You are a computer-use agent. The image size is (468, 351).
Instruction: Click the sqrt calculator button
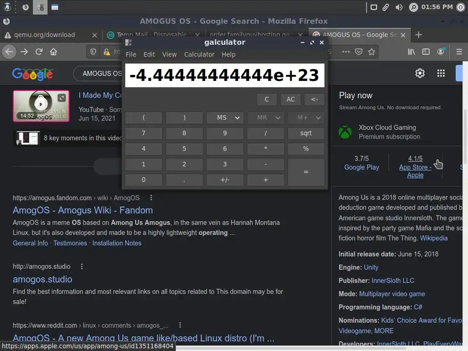[x=306, y=133]
